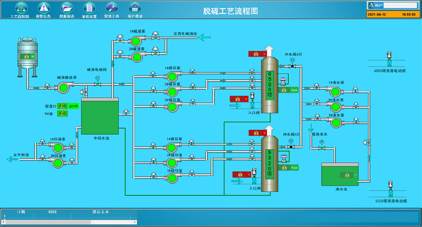Click 1#循环泵 feeding the 5320塔
Image resolution: width=422 pixels, height=227 pixels.
click(172, 147)
